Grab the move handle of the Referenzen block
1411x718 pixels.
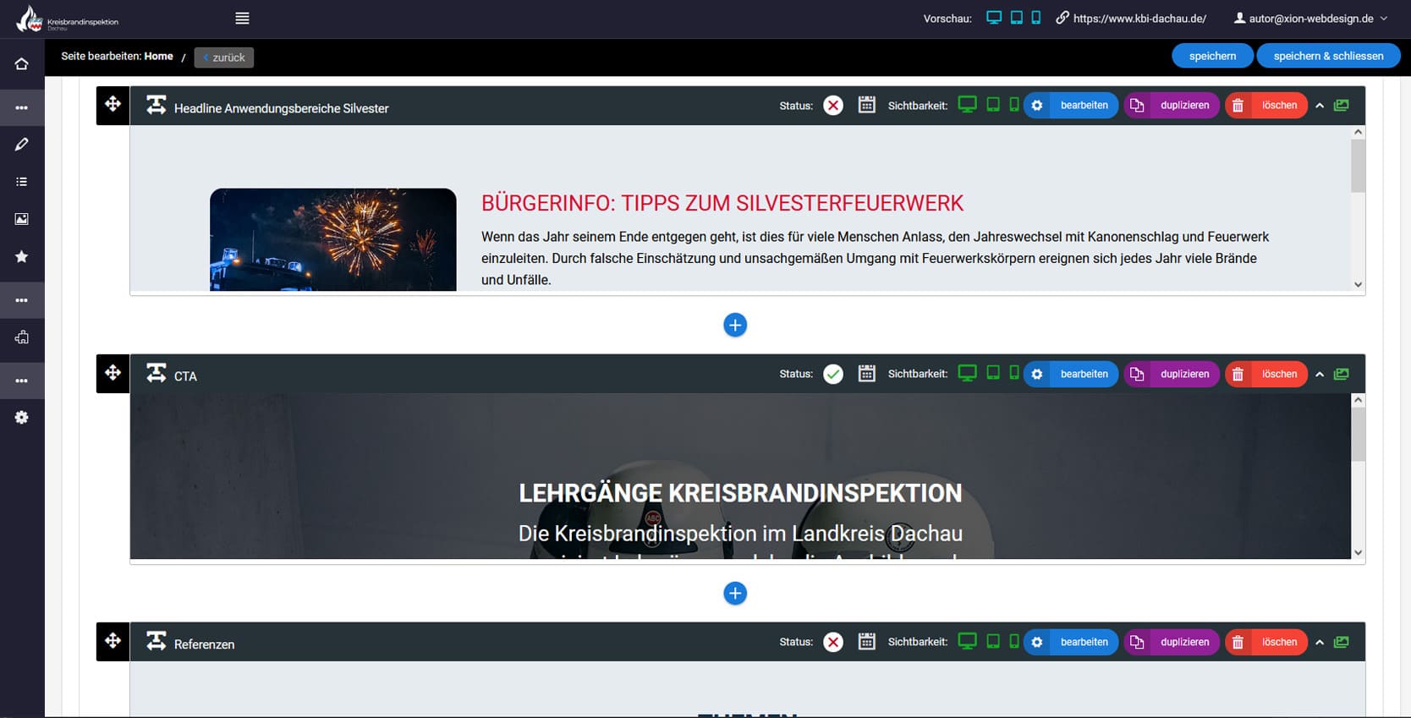[x=113, y=641]
